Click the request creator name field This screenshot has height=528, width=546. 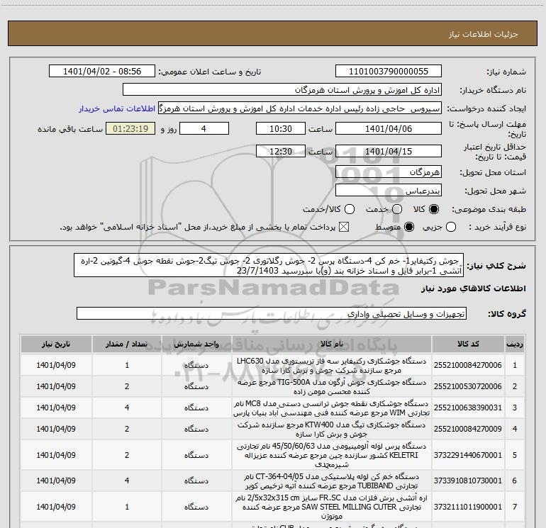(x=300, y=108)
